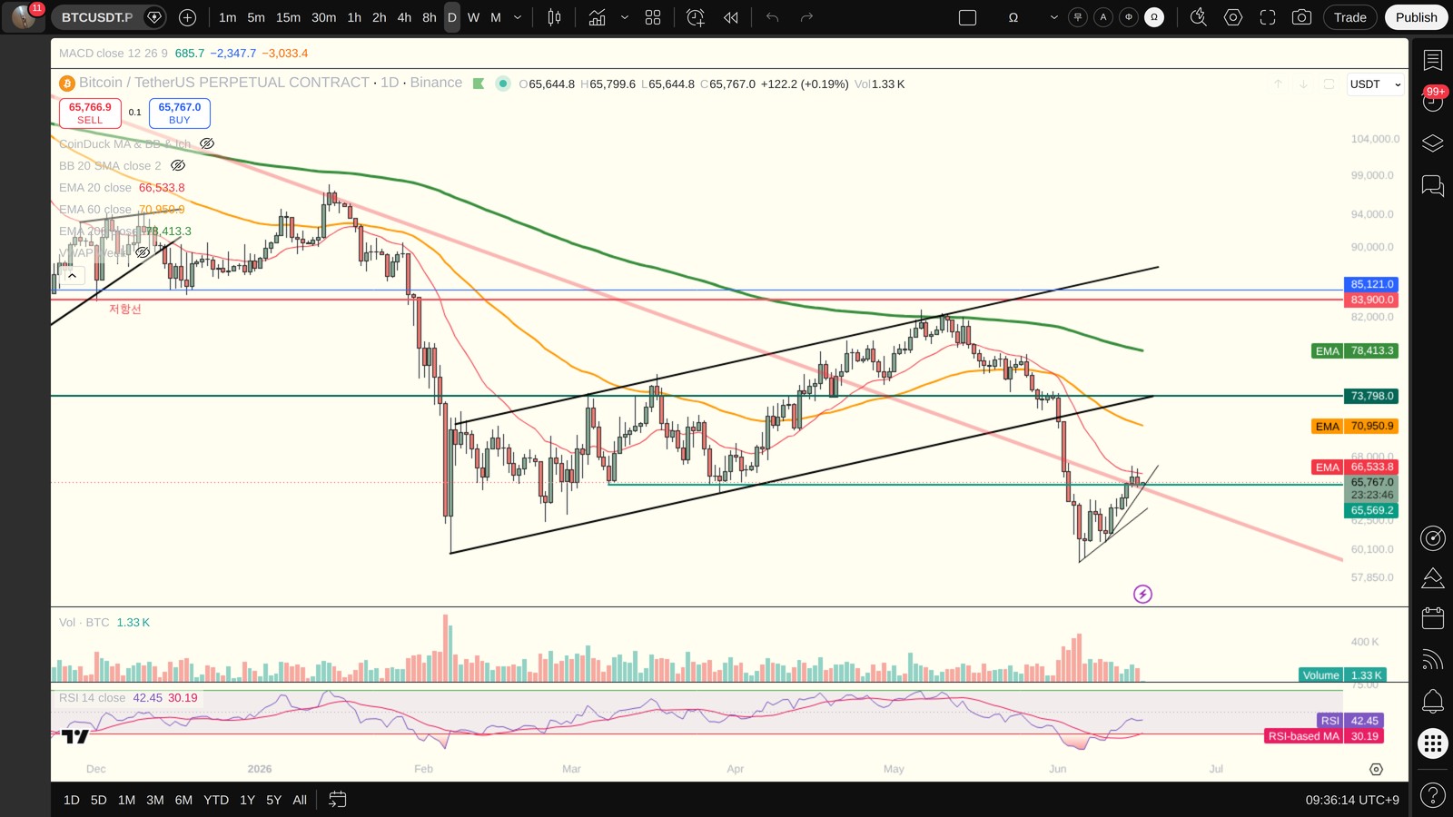Collapse the indicator legend chevron
The image size is (1453, 817).
(x=72, y=275)
